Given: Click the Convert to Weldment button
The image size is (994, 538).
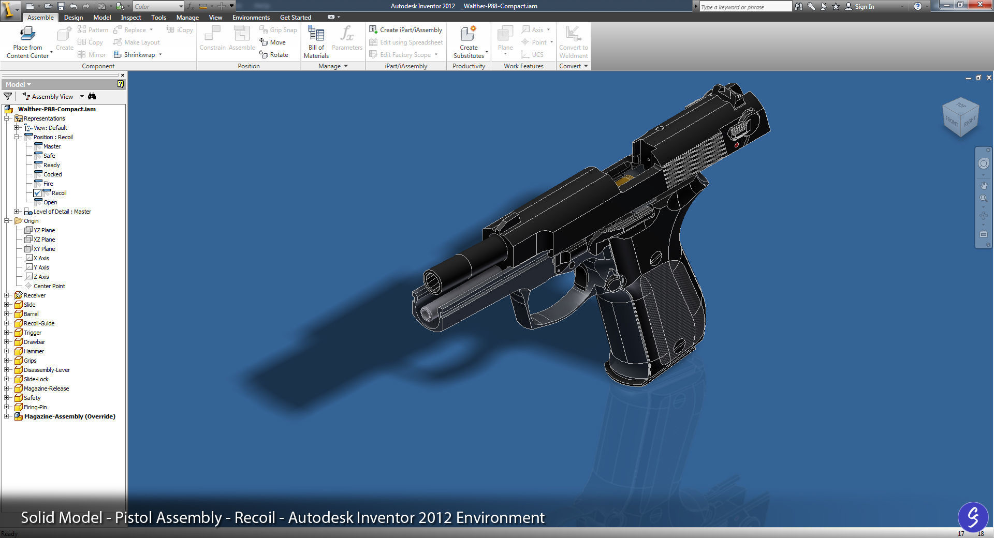Looking at the screenshot, I should [x=574, y=41].
